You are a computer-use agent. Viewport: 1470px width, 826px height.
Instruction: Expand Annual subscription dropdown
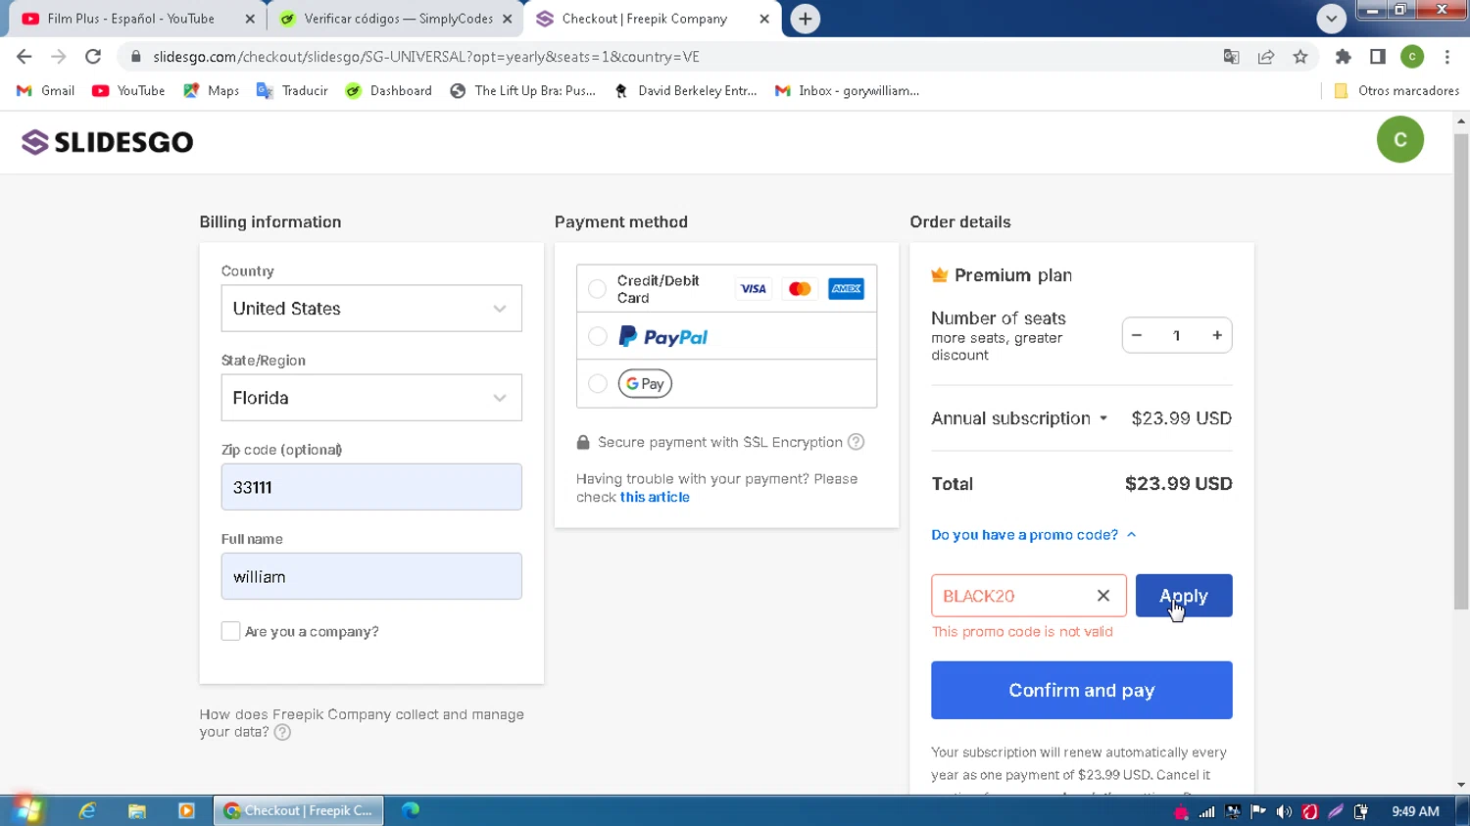click(x=1019, y=418)
